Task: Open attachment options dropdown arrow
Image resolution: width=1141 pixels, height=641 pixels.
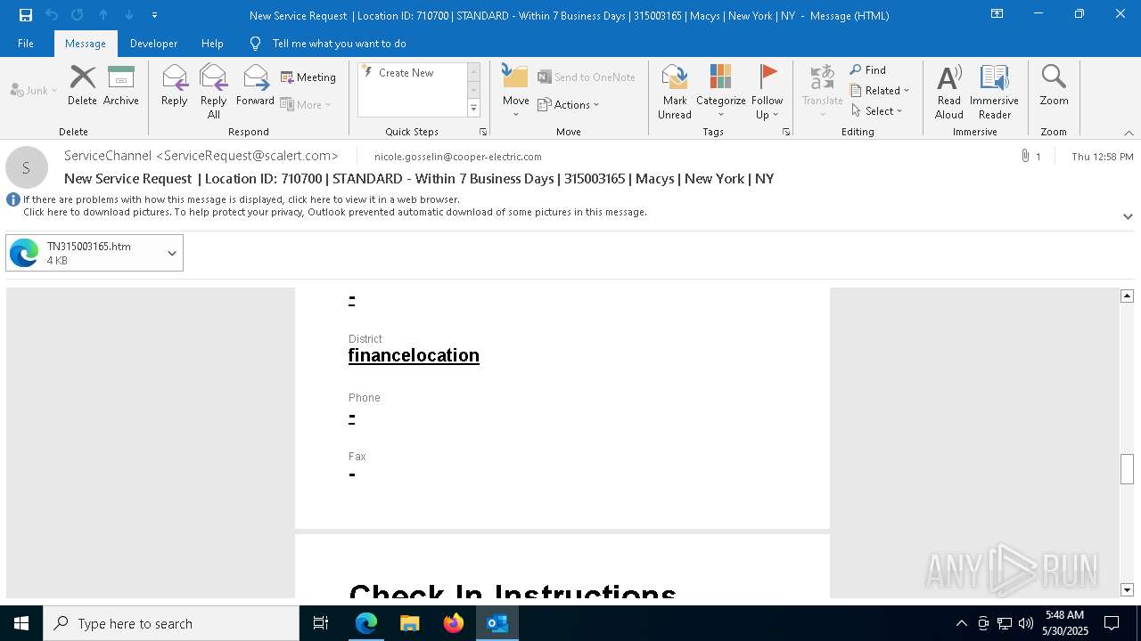Action: 172,253
